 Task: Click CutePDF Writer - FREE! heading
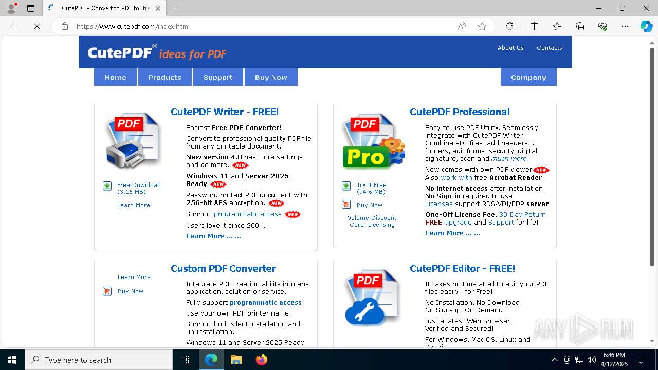click(225, 112)
